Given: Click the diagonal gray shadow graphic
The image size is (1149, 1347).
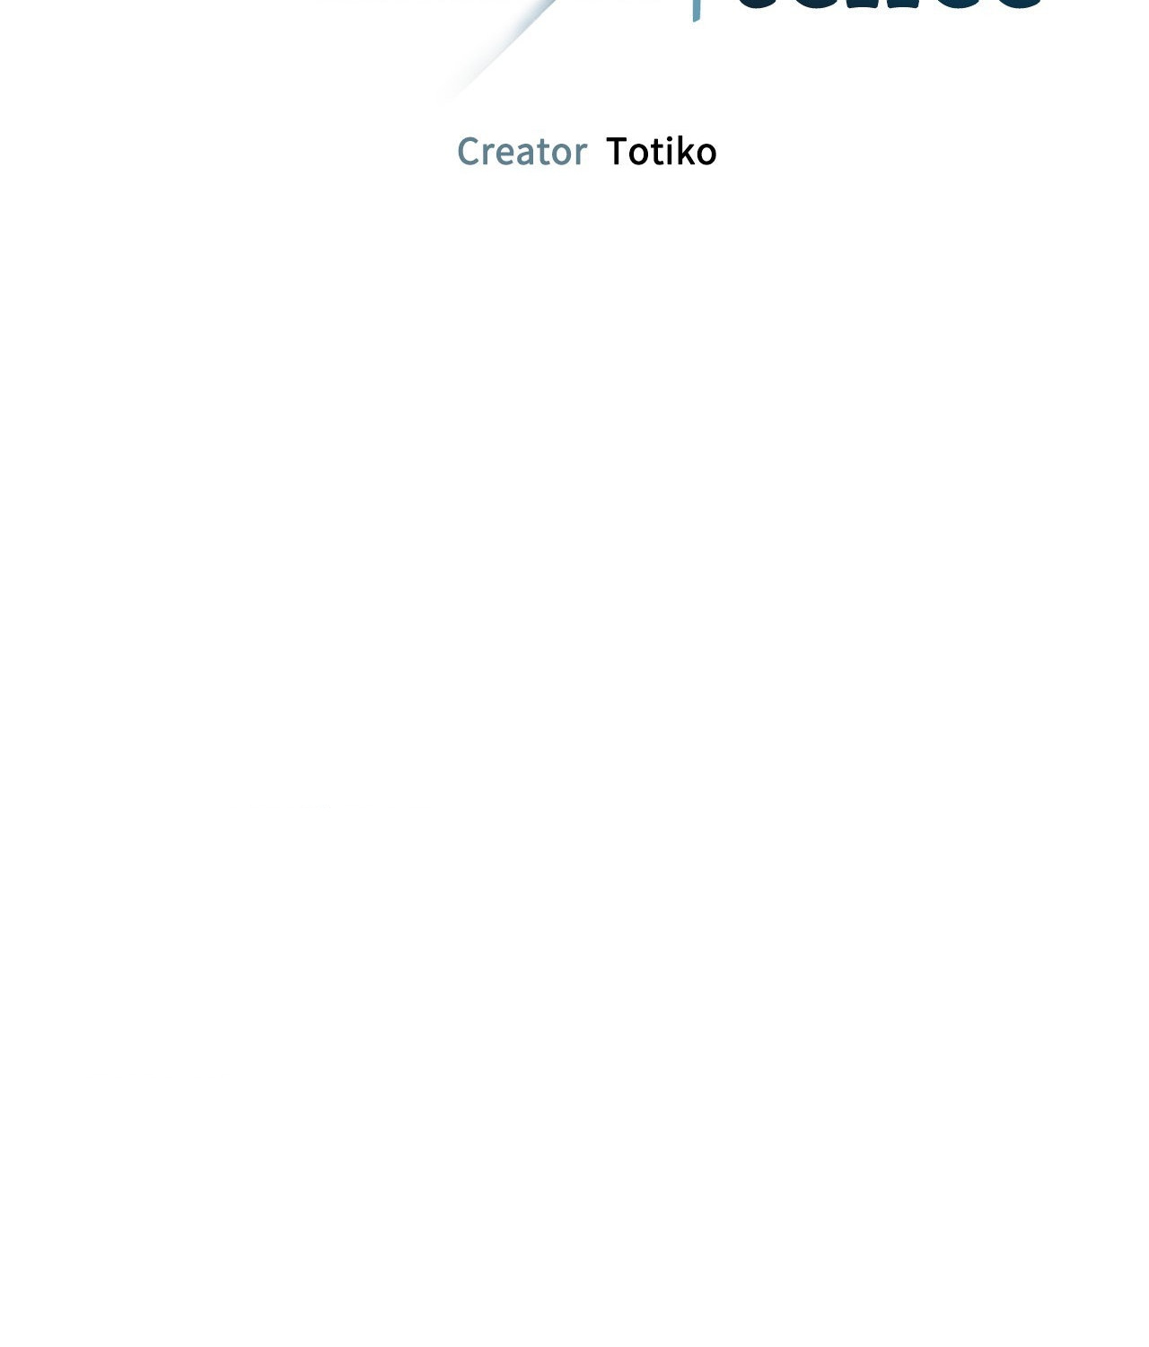Looking at the screenshot, I should pyautogui.click(x=503, y=49).
